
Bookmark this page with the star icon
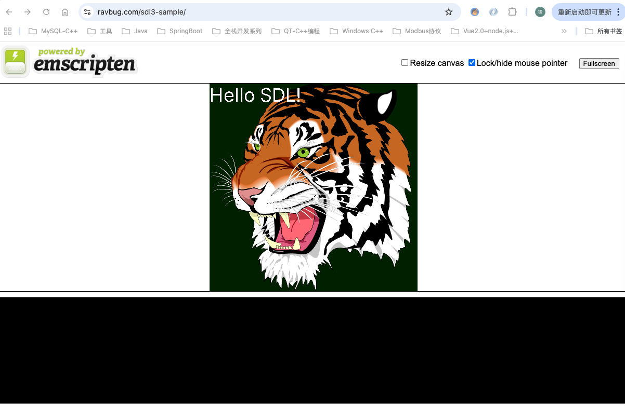[449, 12]
